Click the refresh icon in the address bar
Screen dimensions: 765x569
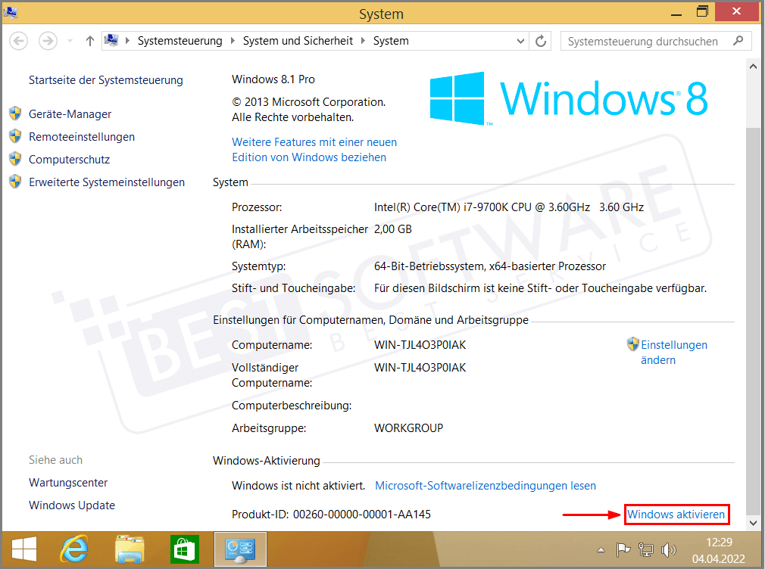540,41
